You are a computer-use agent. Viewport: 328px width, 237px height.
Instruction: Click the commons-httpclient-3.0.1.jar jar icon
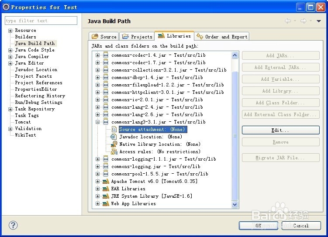106,93
